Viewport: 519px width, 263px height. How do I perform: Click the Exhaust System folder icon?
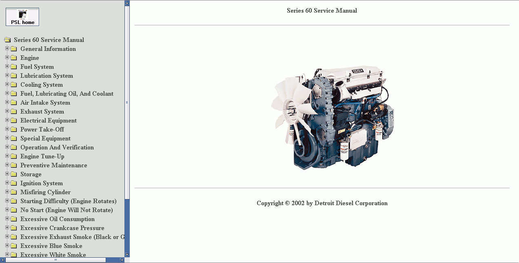[x=14, y=111]
